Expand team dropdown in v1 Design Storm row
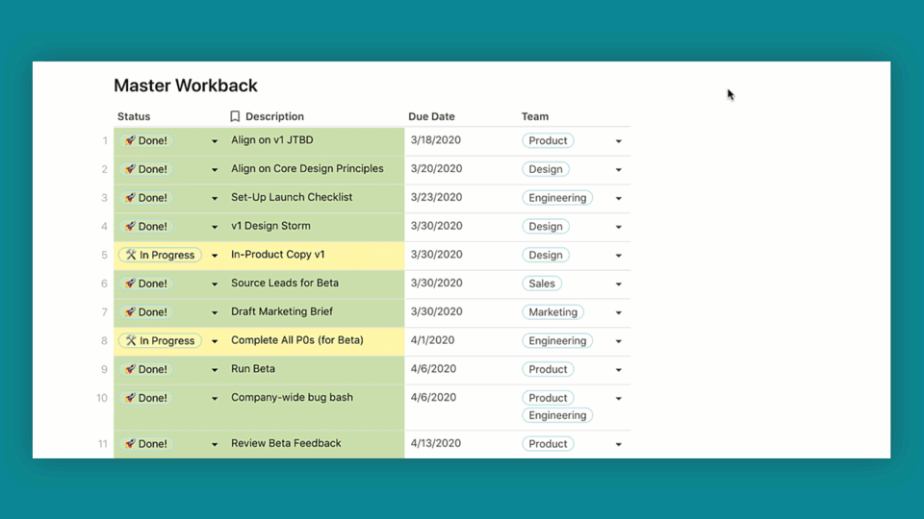Viewport: 924px width, 519px height. (618, 227)
